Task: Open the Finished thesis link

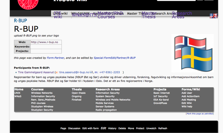Action: pyautogui.click(x=76, y=100)
